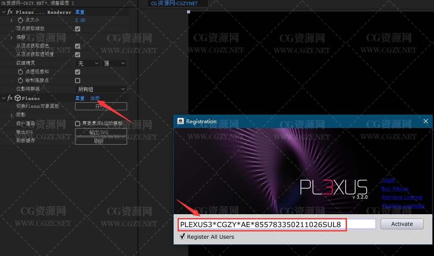Enable the 绘制连接点 checkbox
Image resolution: width=434 pixels, height=256 pixels.
(78, 81)
